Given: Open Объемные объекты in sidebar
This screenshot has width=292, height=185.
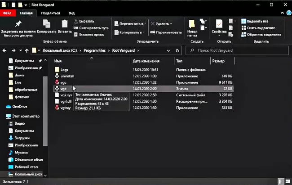Looking at the screenshot, I should (28, 160).
